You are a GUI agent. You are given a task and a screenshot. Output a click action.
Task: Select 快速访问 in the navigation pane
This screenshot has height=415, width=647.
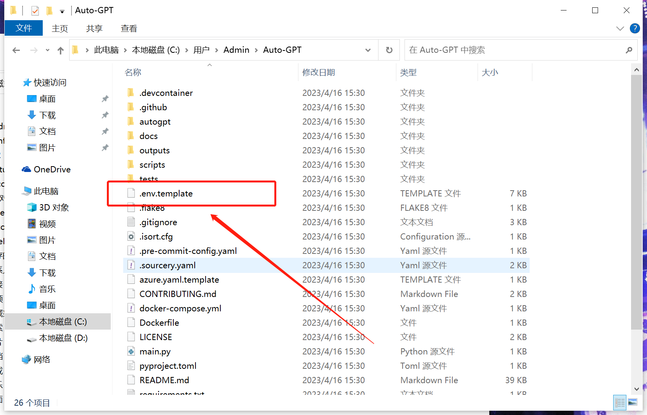pos(50,83)
